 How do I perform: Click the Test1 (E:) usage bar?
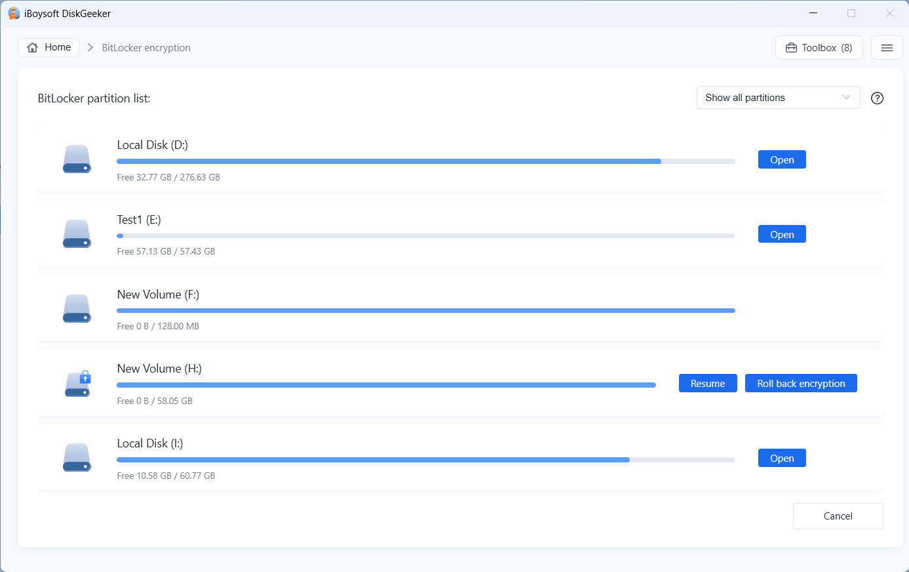[x=426, y=236]
